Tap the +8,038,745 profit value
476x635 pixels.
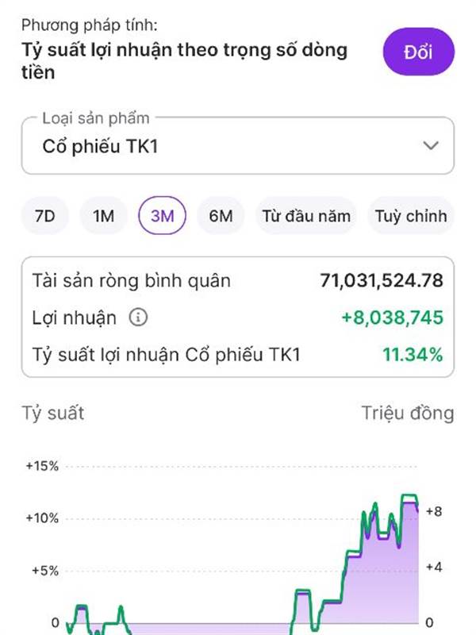392,318
